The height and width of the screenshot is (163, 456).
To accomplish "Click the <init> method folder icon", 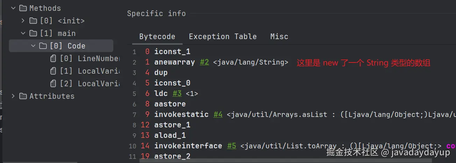I will 33,21.
